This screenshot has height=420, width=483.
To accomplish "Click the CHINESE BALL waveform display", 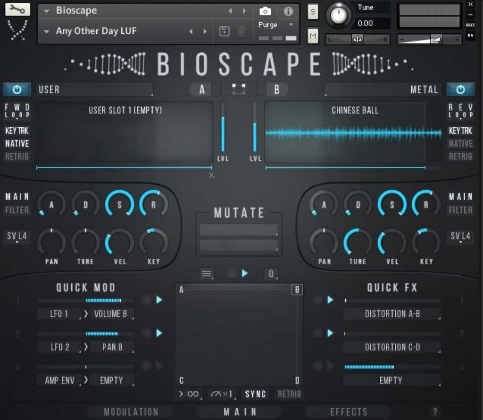I will 353,132.
